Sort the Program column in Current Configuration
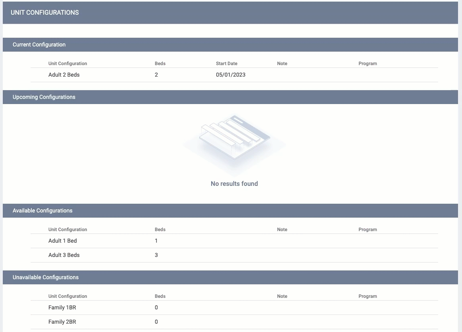Viewport: 462px width, 332px height. pyautogui.click(x=368, y=64)
